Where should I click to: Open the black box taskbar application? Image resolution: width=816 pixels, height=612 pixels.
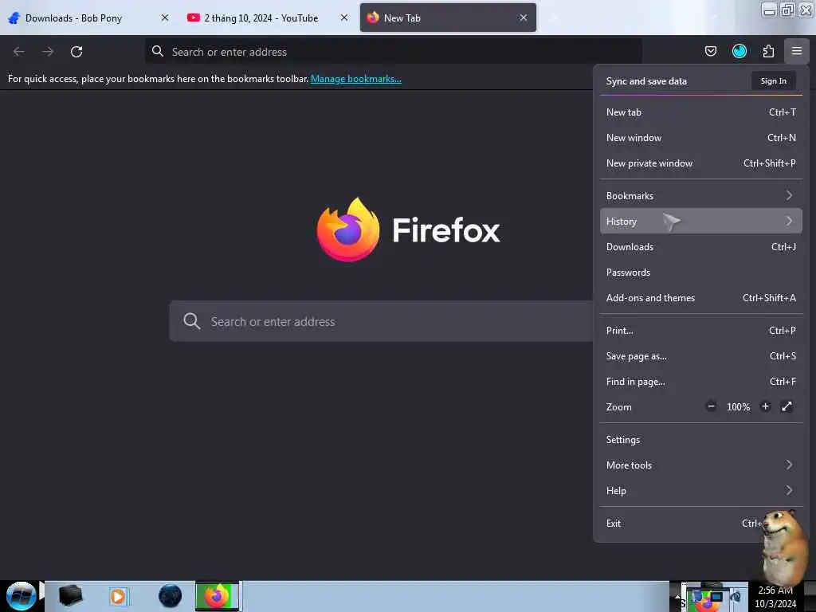point(70,596)
